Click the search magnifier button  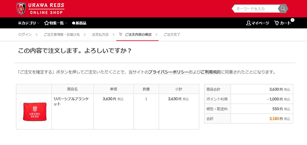tap(283, 8)
